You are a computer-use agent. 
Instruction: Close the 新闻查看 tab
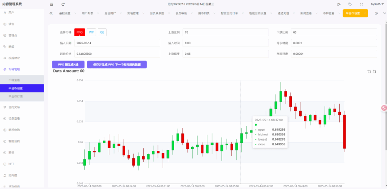click(317, 13)
